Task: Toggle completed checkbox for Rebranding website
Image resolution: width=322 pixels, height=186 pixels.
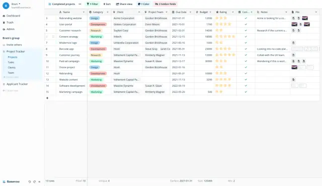Action: coord(246,18)
